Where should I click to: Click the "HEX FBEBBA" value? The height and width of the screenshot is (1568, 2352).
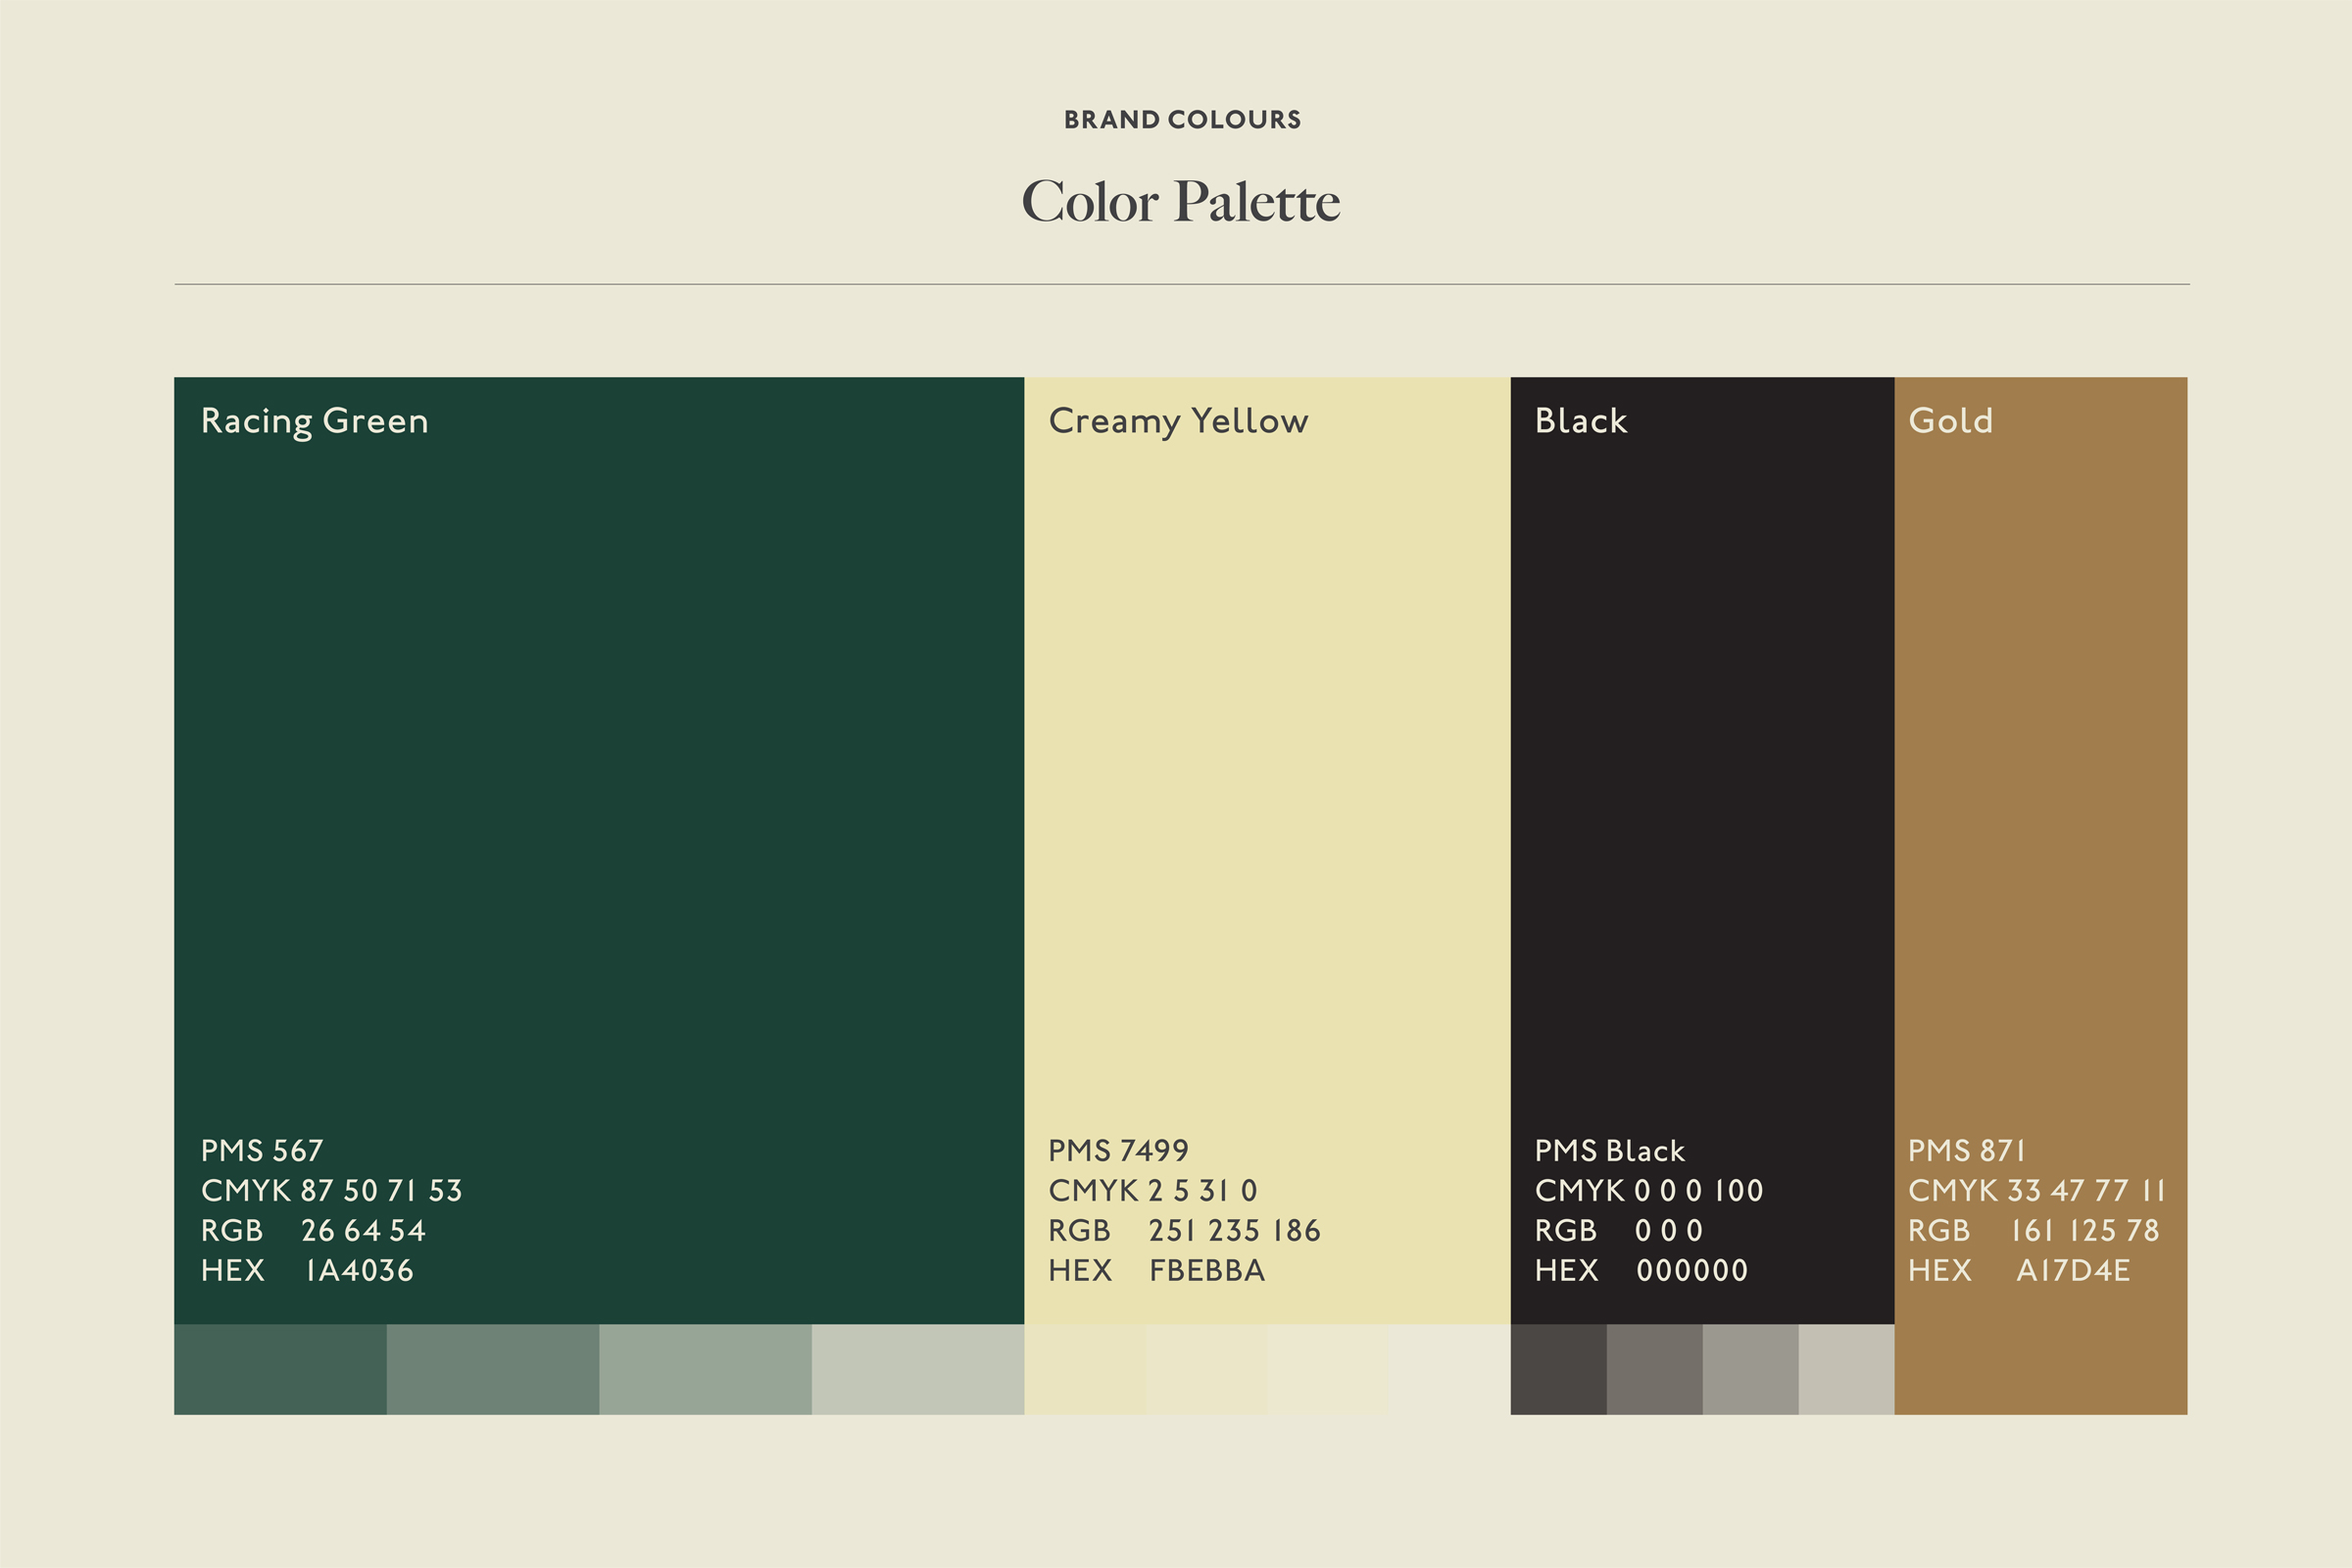click(1156, 1270)
